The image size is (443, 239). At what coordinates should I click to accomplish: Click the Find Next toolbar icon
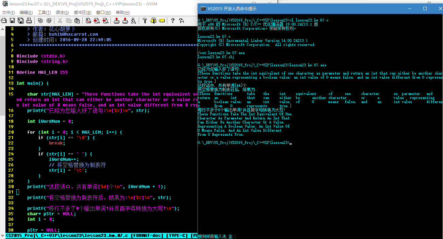coord(97,21)
